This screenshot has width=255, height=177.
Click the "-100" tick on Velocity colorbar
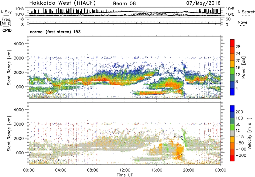pyautogui.click(x=241, y=149)
